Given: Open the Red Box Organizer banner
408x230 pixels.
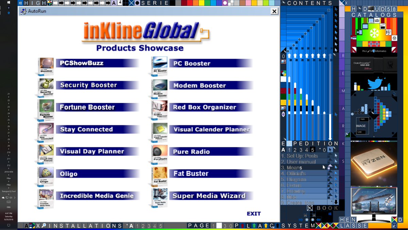Looking at the screenshot, I should [x=211, y=107].
